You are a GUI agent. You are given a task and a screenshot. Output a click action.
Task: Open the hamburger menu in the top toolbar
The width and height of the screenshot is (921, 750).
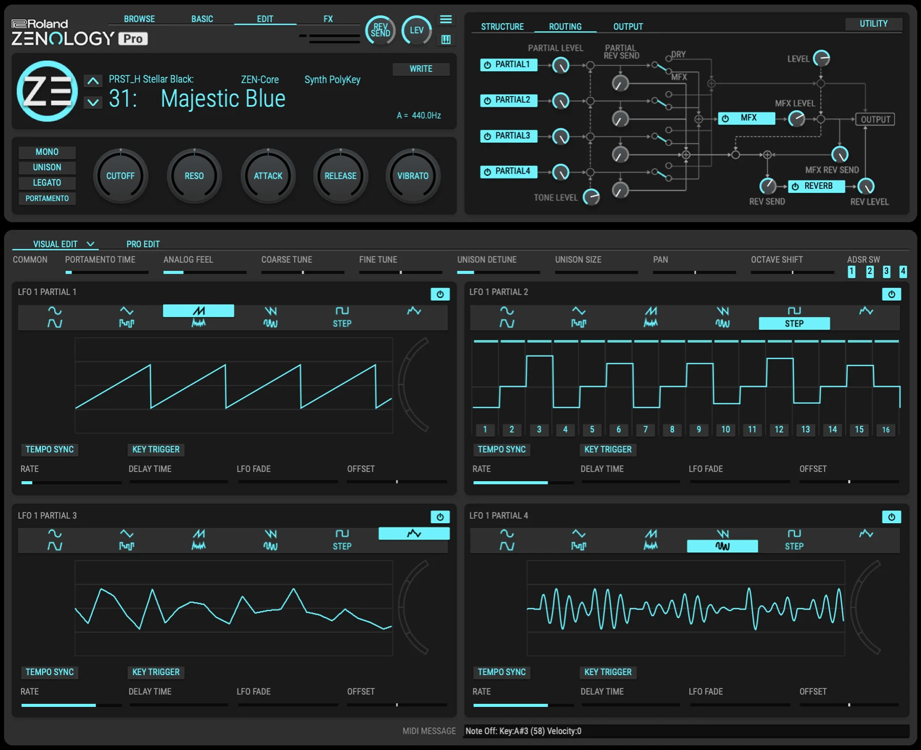(446, 19)
